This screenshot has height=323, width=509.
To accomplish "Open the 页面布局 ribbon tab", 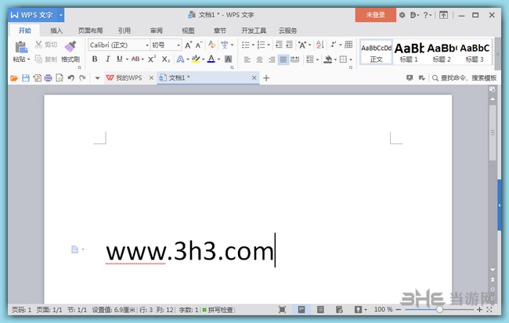I will (x=90, y=31).
